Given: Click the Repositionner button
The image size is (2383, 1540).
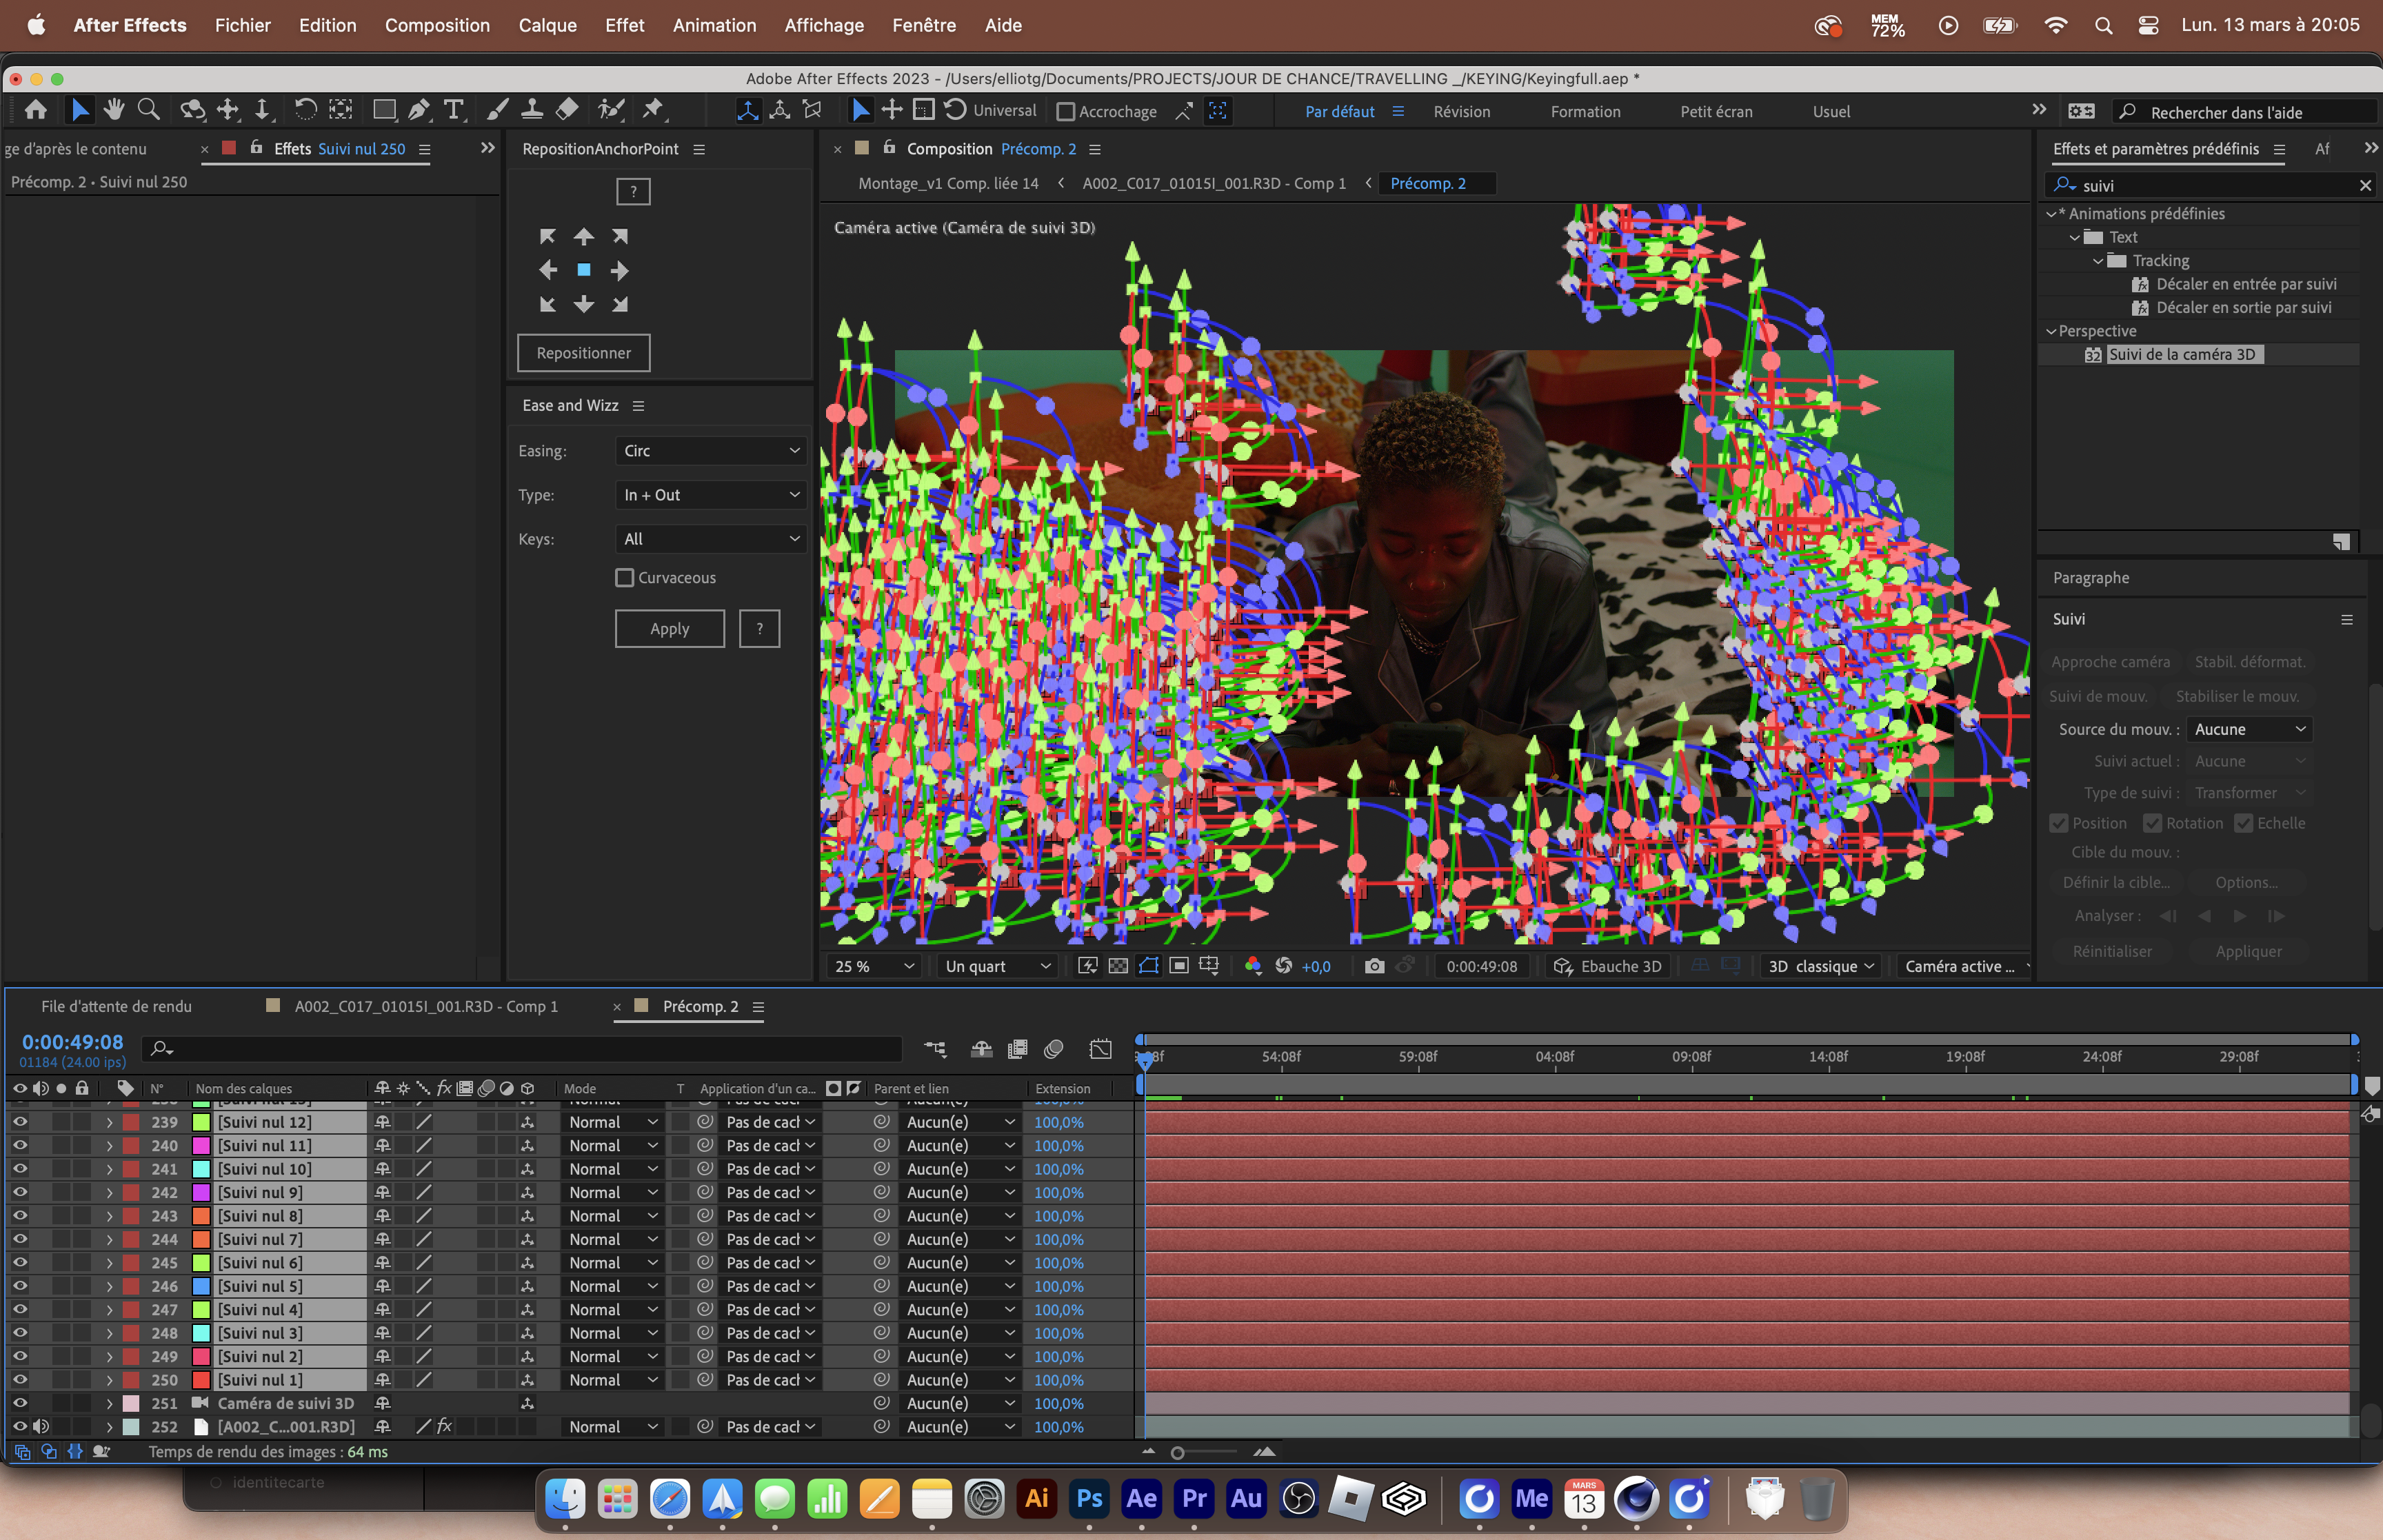Looking at the screenshot, I should click(584, 353).
